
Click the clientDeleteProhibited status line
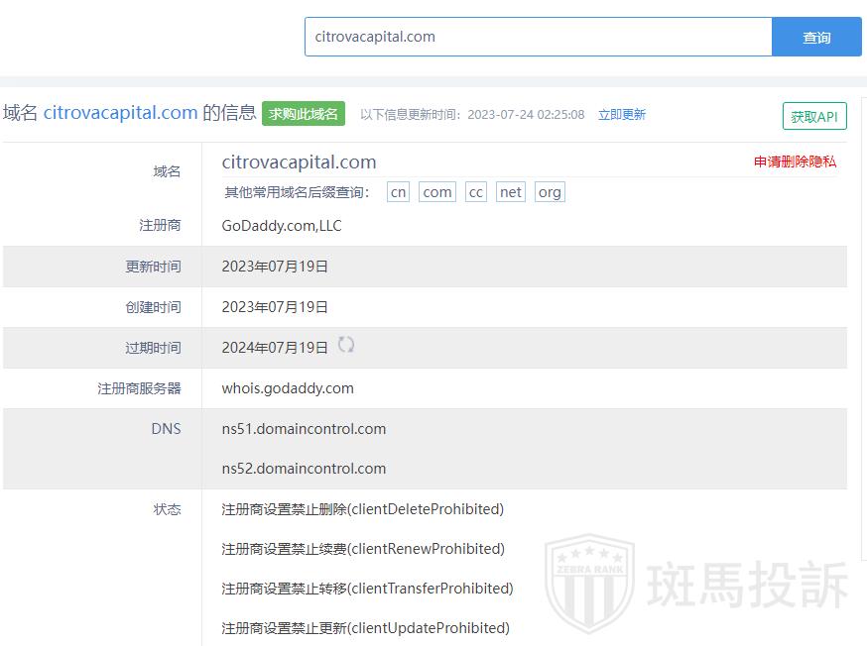tap(363, 509)
